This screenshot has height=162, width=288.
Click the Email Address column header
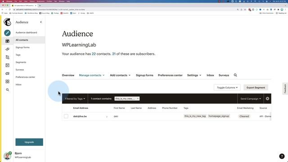click(81, 108)
